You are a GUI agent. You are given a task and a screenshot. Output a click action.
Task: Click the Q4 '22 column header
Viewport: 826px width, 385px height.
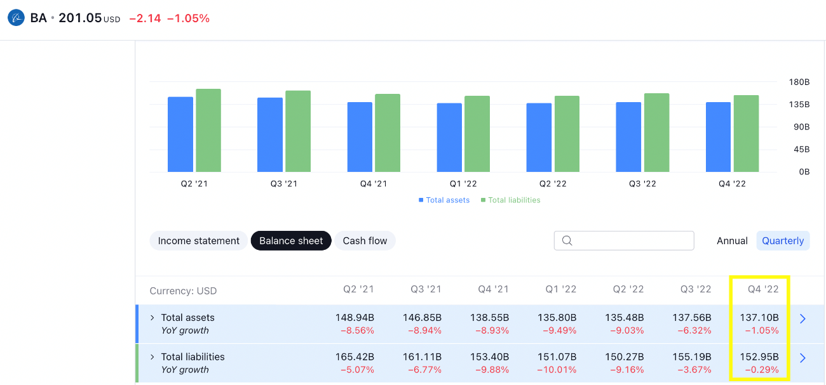coord(762,289)
